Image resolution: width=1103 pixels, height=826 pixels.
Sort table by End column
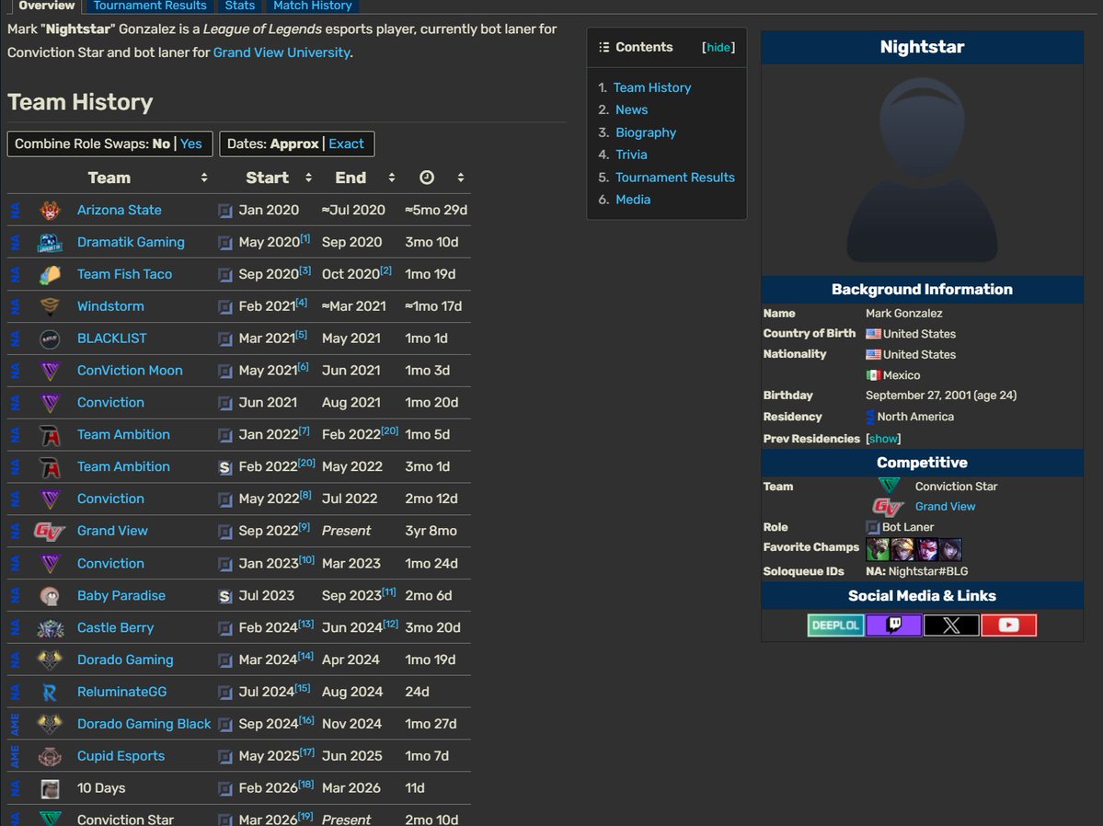click(x=391, y=178)
